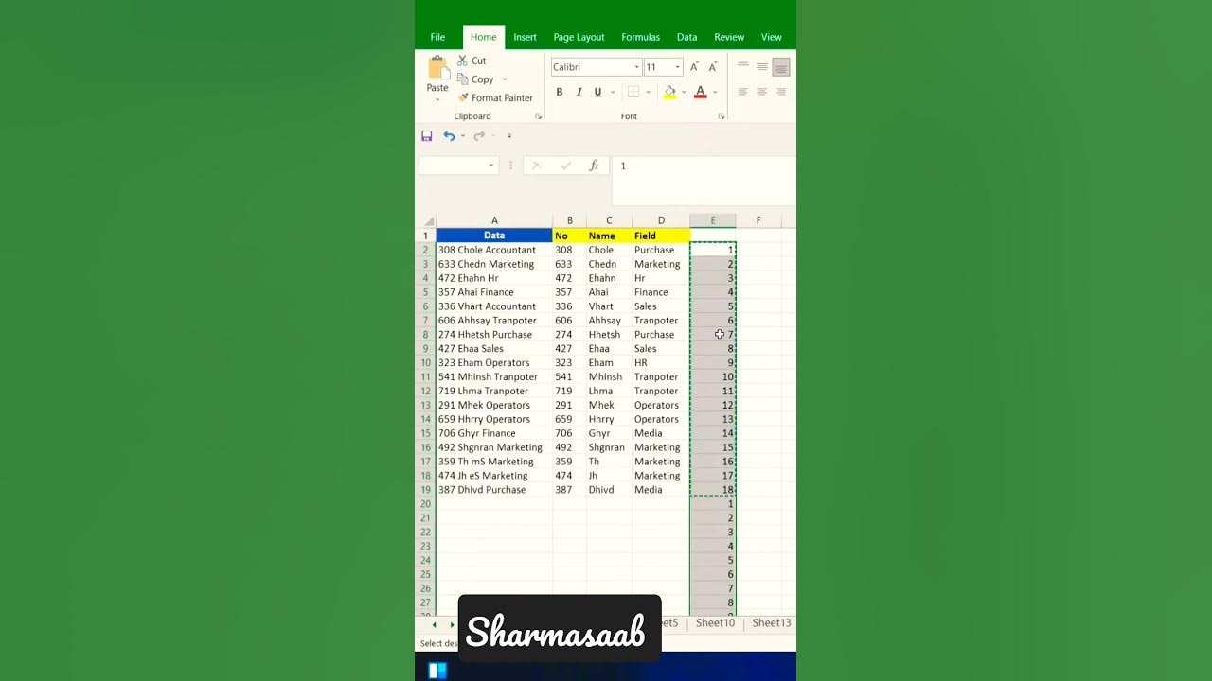
Task: Click the blue Data header cell
Action: tap(494, 236)
